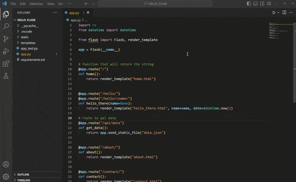Open app_test.py in the editor
The width and height of the screenshot is (296, 182).
(x=30, y=48)
